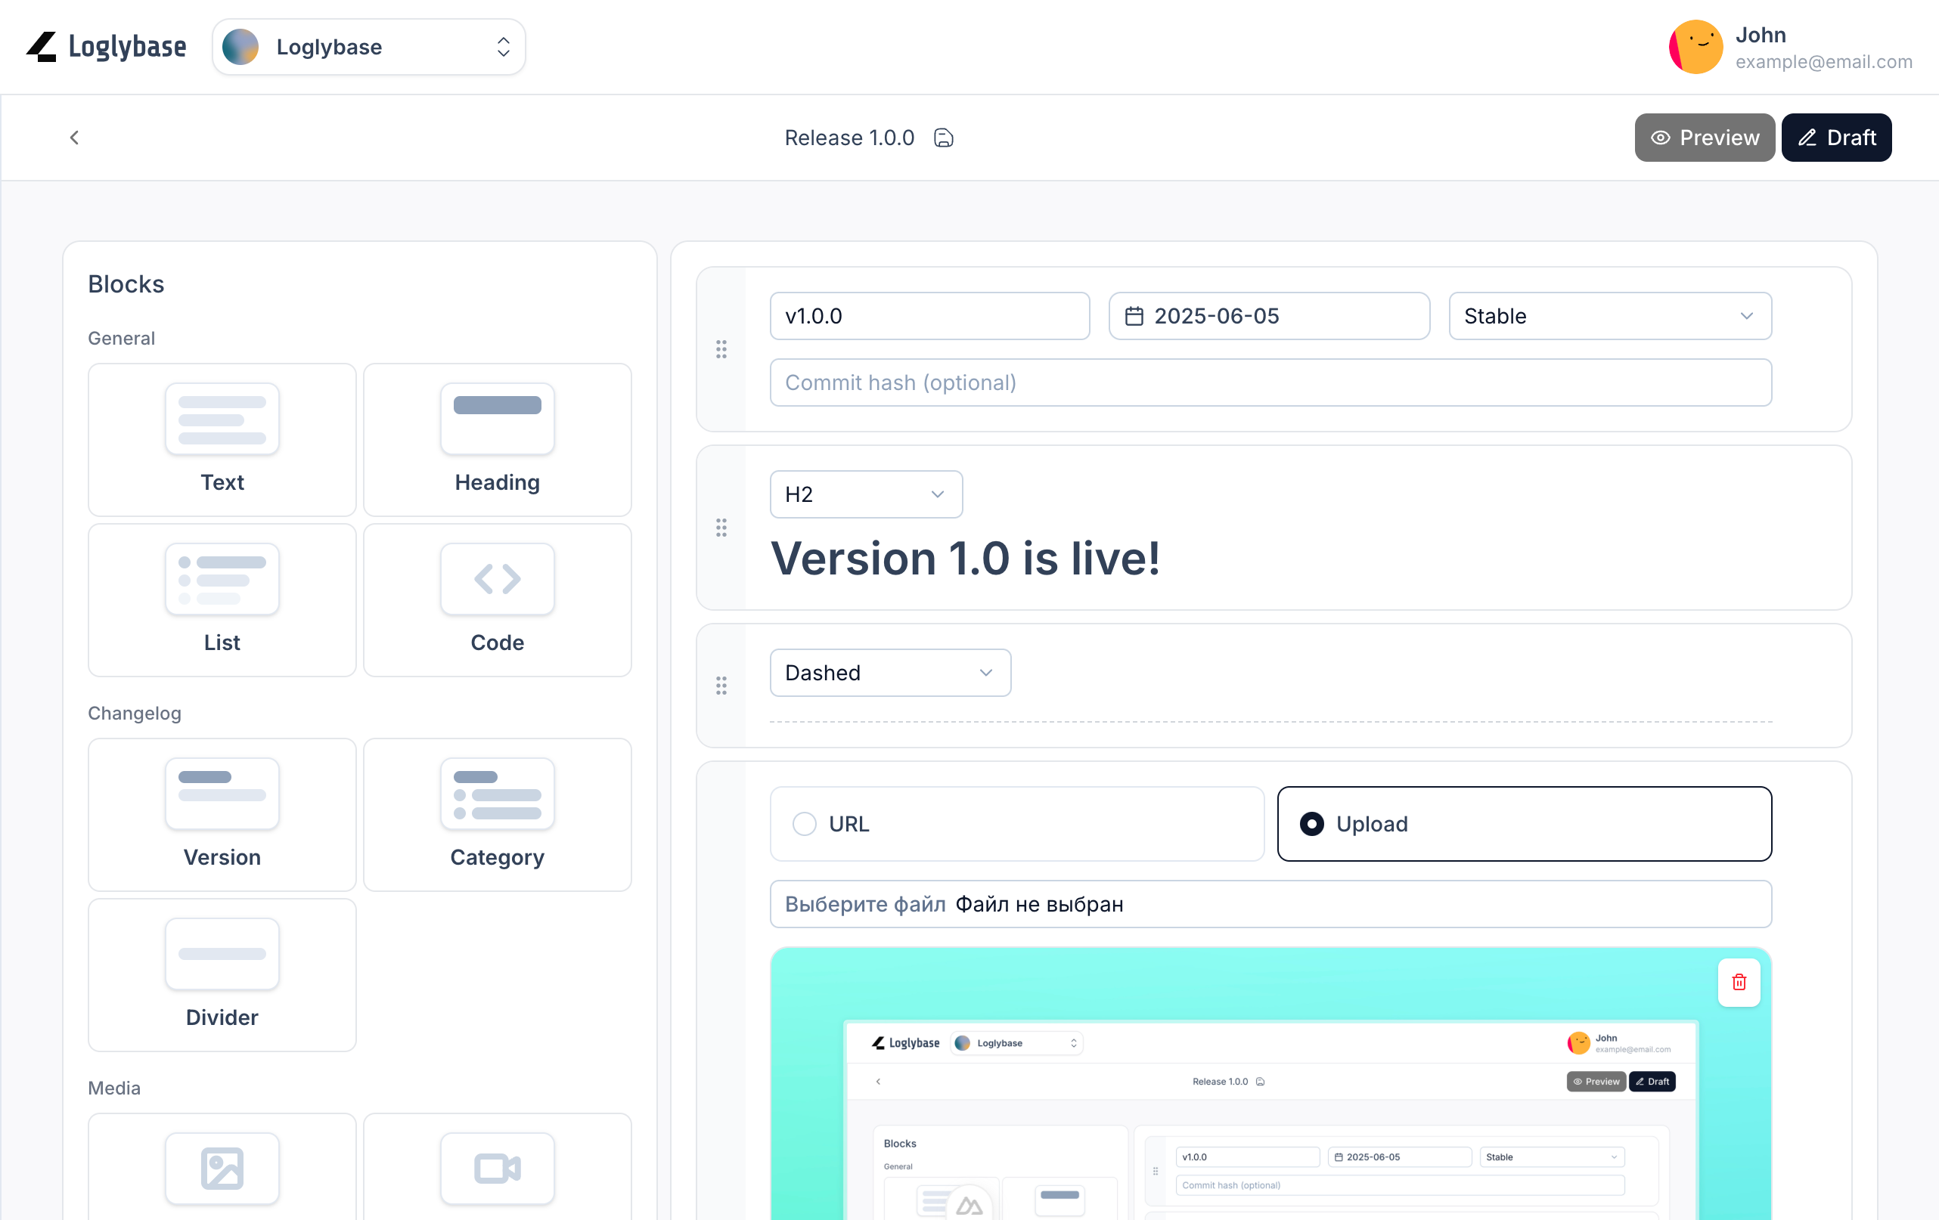Click the trash icon on uploaded image

coord(1739,982)
